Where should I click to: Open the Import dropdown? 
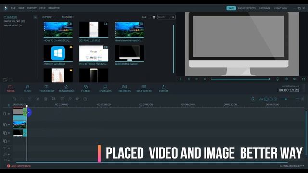48,17
